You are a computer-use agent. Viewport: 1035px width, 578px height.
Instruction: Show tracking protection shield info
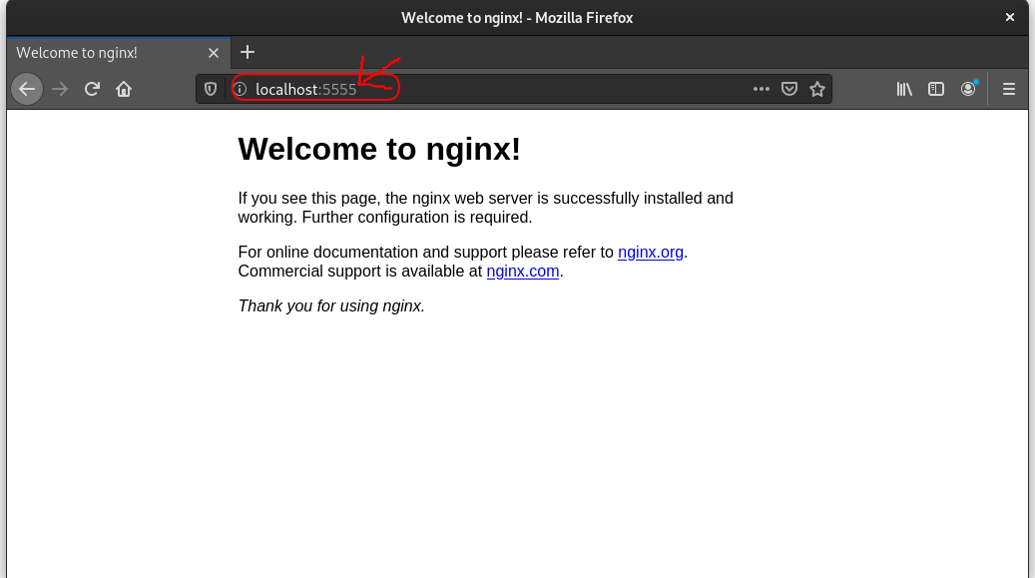tap(211, 89)
